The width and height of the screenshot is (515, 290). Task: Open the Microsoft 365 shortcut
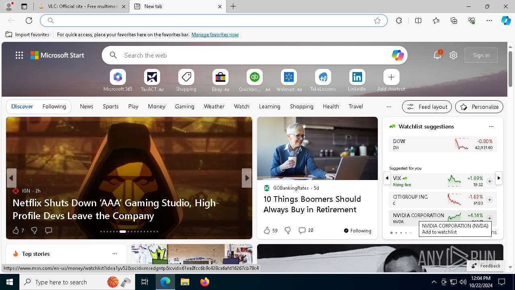click(117, 80)
